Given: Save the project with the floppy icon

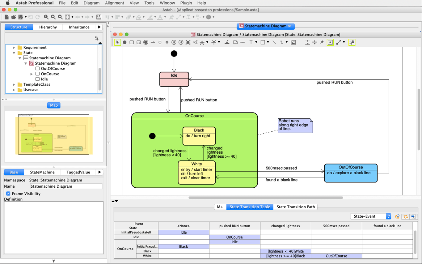Looking at the screenshot, I should click(x=21, y=17).
